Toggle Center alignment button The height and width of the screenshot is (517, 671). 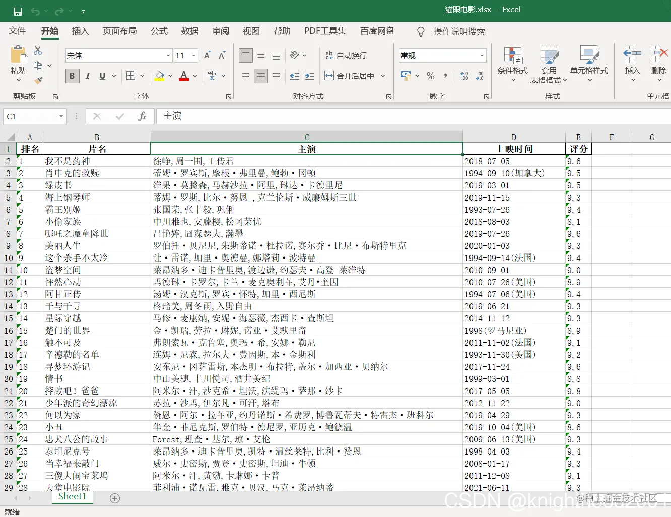261,76
